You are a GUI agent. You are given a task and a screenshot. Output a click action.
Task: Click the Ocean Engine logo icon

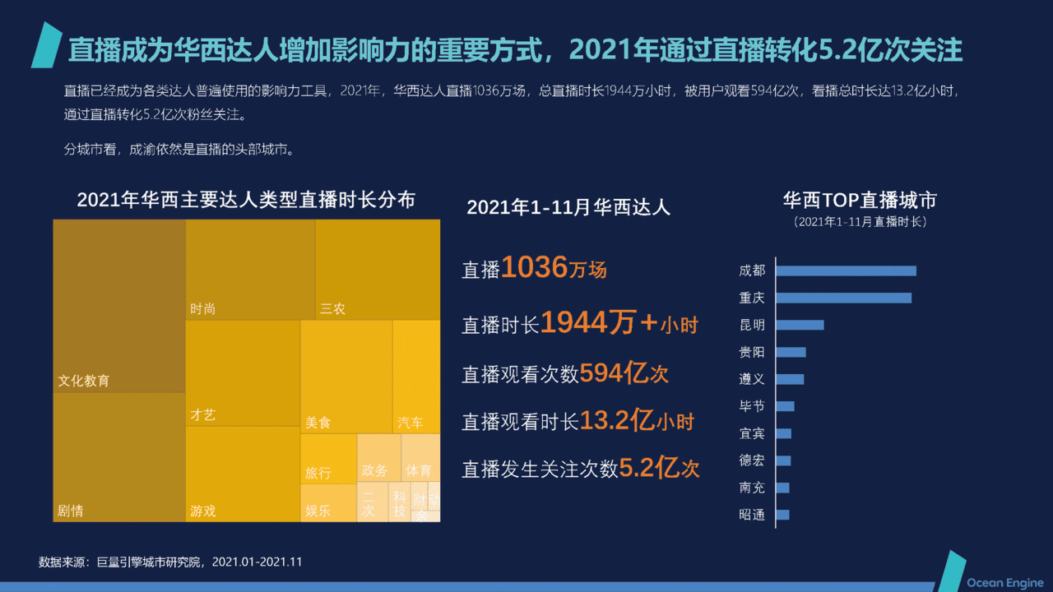(x=953, y=571)
